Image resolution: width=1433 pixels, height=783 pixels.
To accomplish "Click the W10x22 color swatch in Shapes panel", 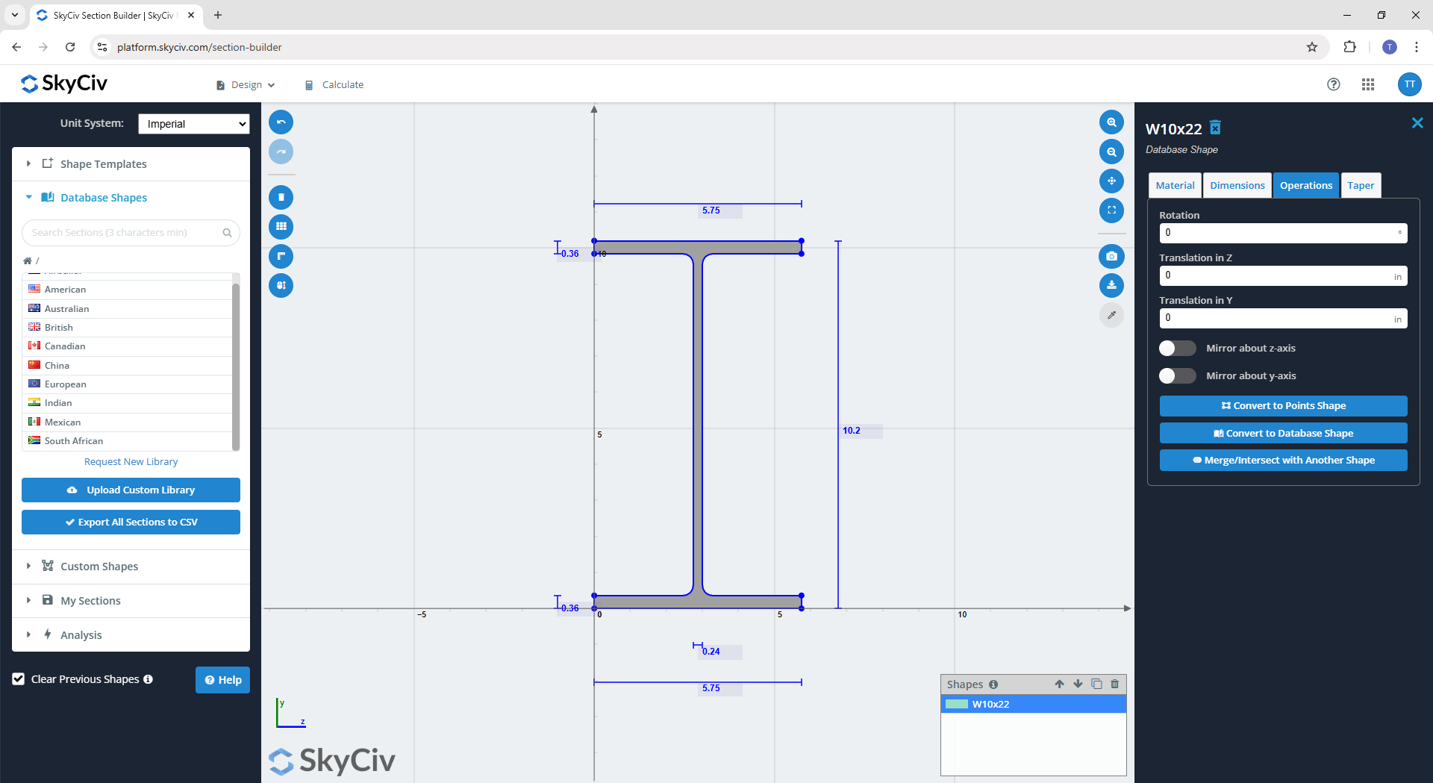I will point(958,703).
